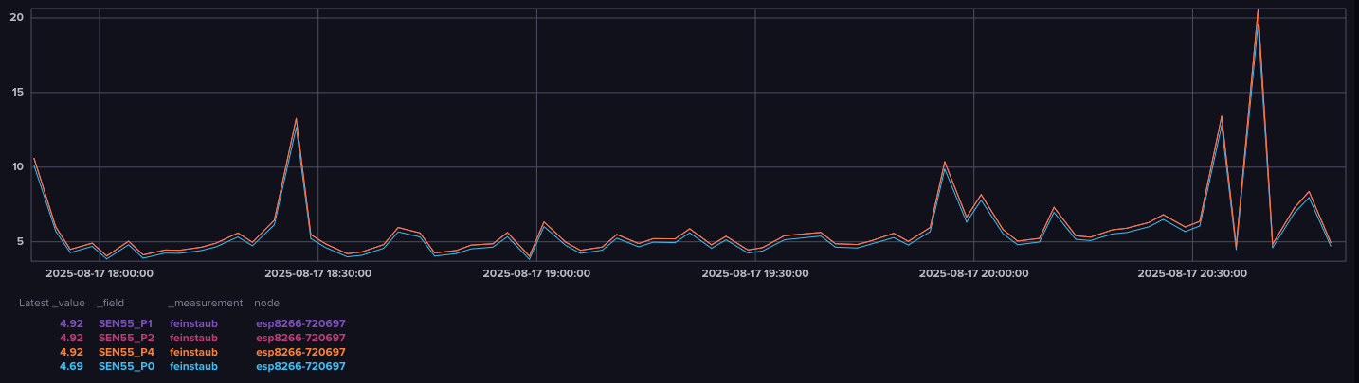Toggle the SEN55_P2 series legend entry
Image resolution: width=1359 pixels, height=383 pixels.
[125, 338]
